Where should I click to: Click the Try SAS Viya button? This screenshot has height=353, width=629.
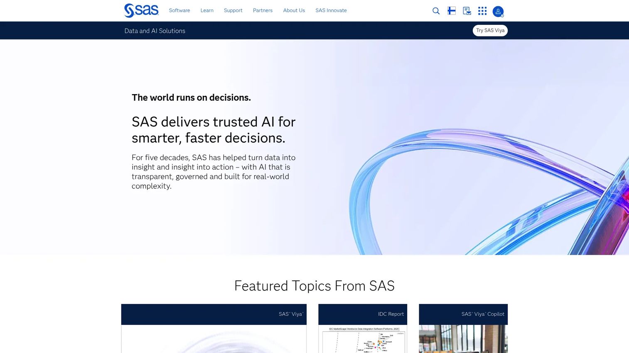(x=490, y=30)
